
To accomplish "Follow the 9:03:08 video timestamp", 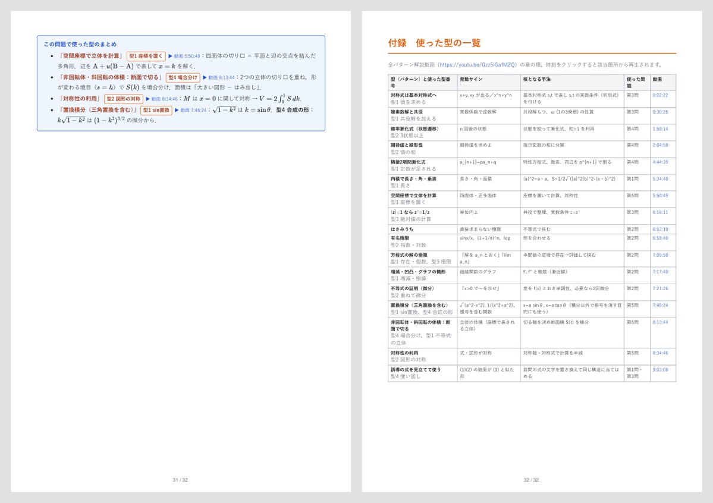I will pyautogui.click(x=660, y=370).
